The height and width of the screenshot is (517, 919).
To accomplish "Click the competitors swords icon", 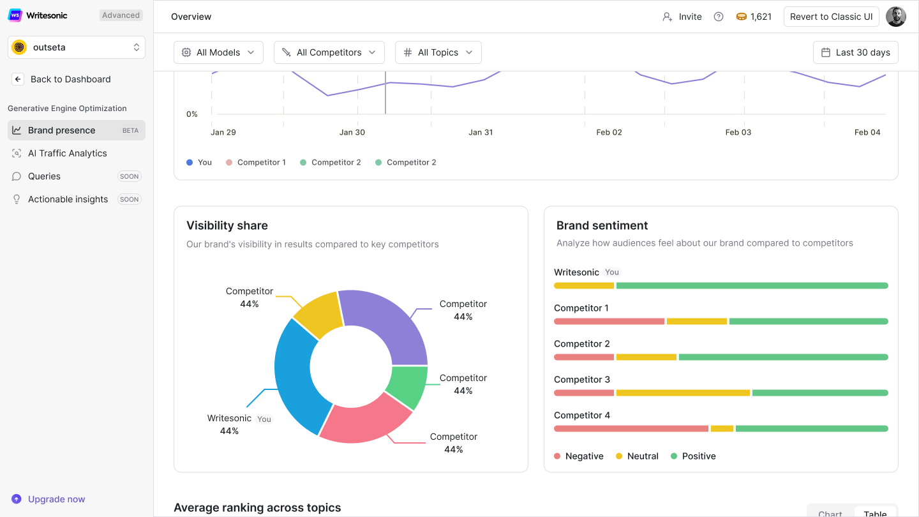I will pos(287,52).
